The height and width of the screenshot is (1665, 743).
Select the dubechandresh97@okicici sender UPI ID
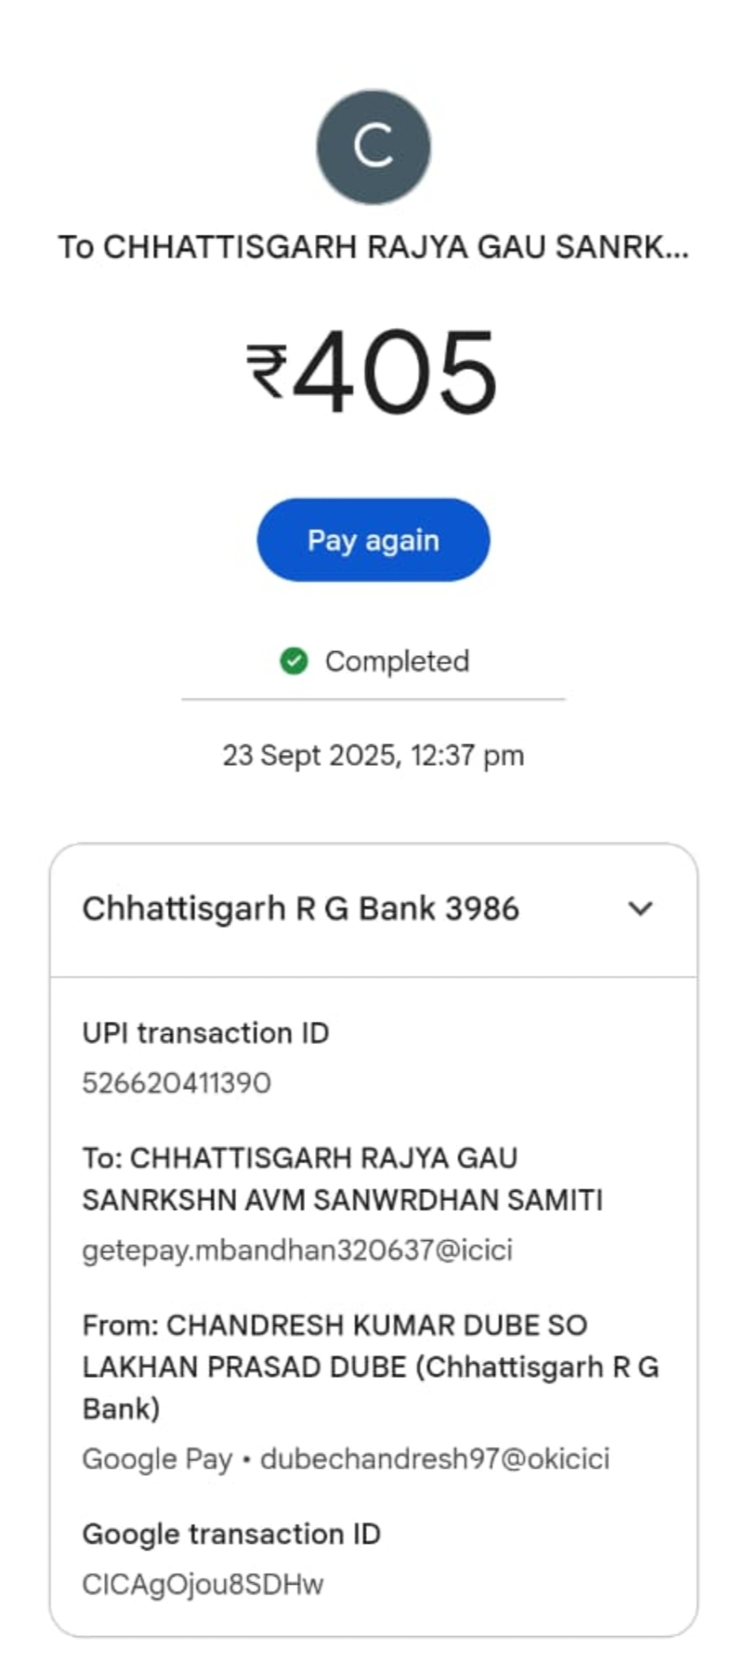435,1458
